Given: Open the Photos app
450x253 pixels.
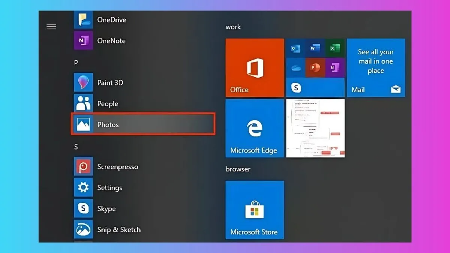Looking at the screenshot, I should pyautogui.click(x=108, y=124).
